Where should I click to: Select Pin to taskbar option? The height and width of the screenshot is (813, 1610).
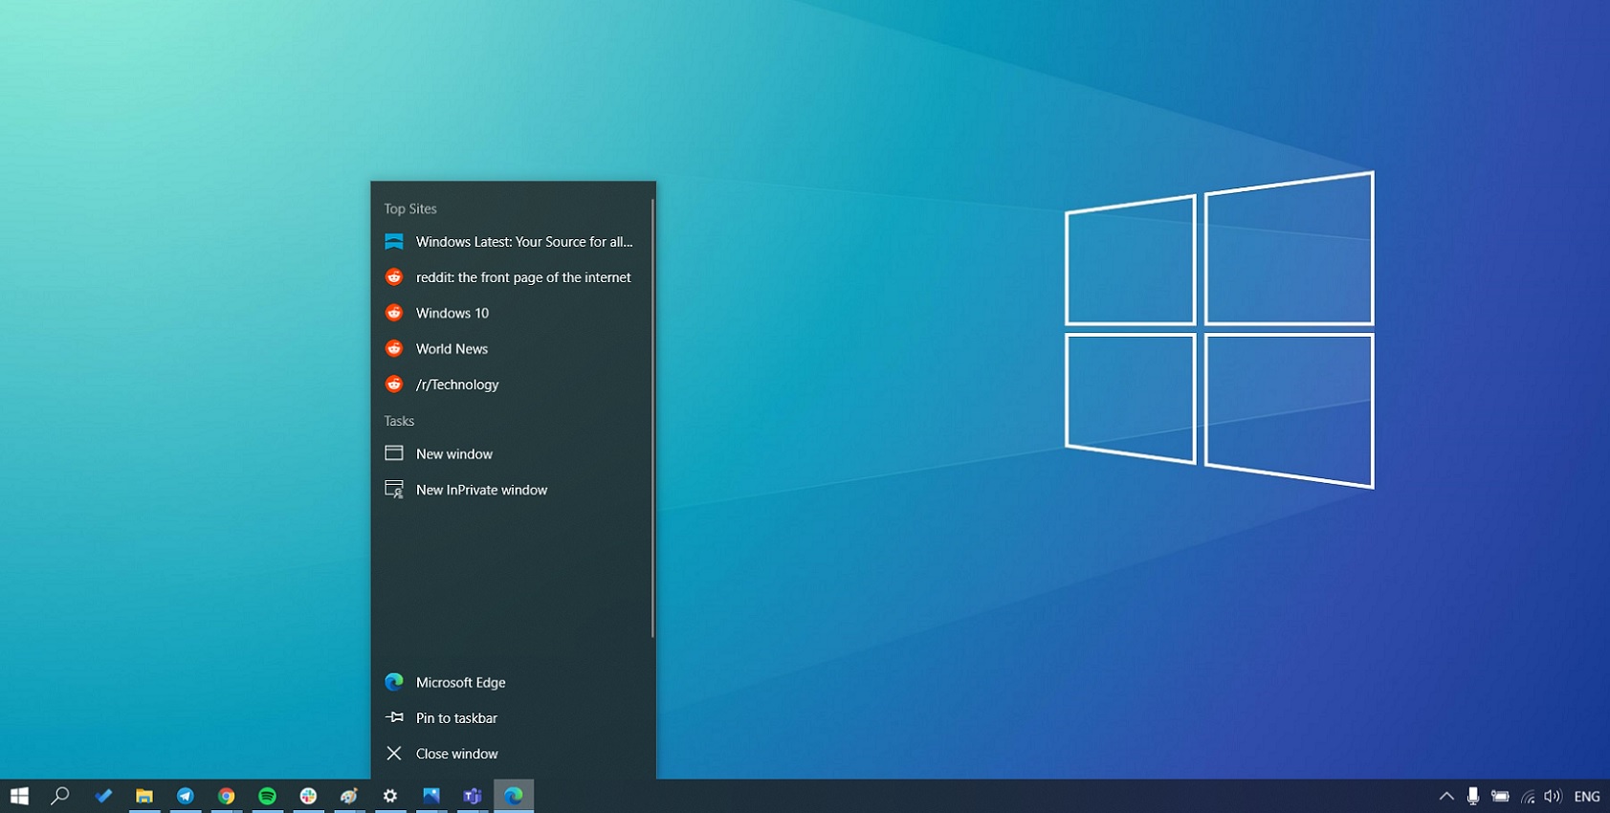coord(514,718)
